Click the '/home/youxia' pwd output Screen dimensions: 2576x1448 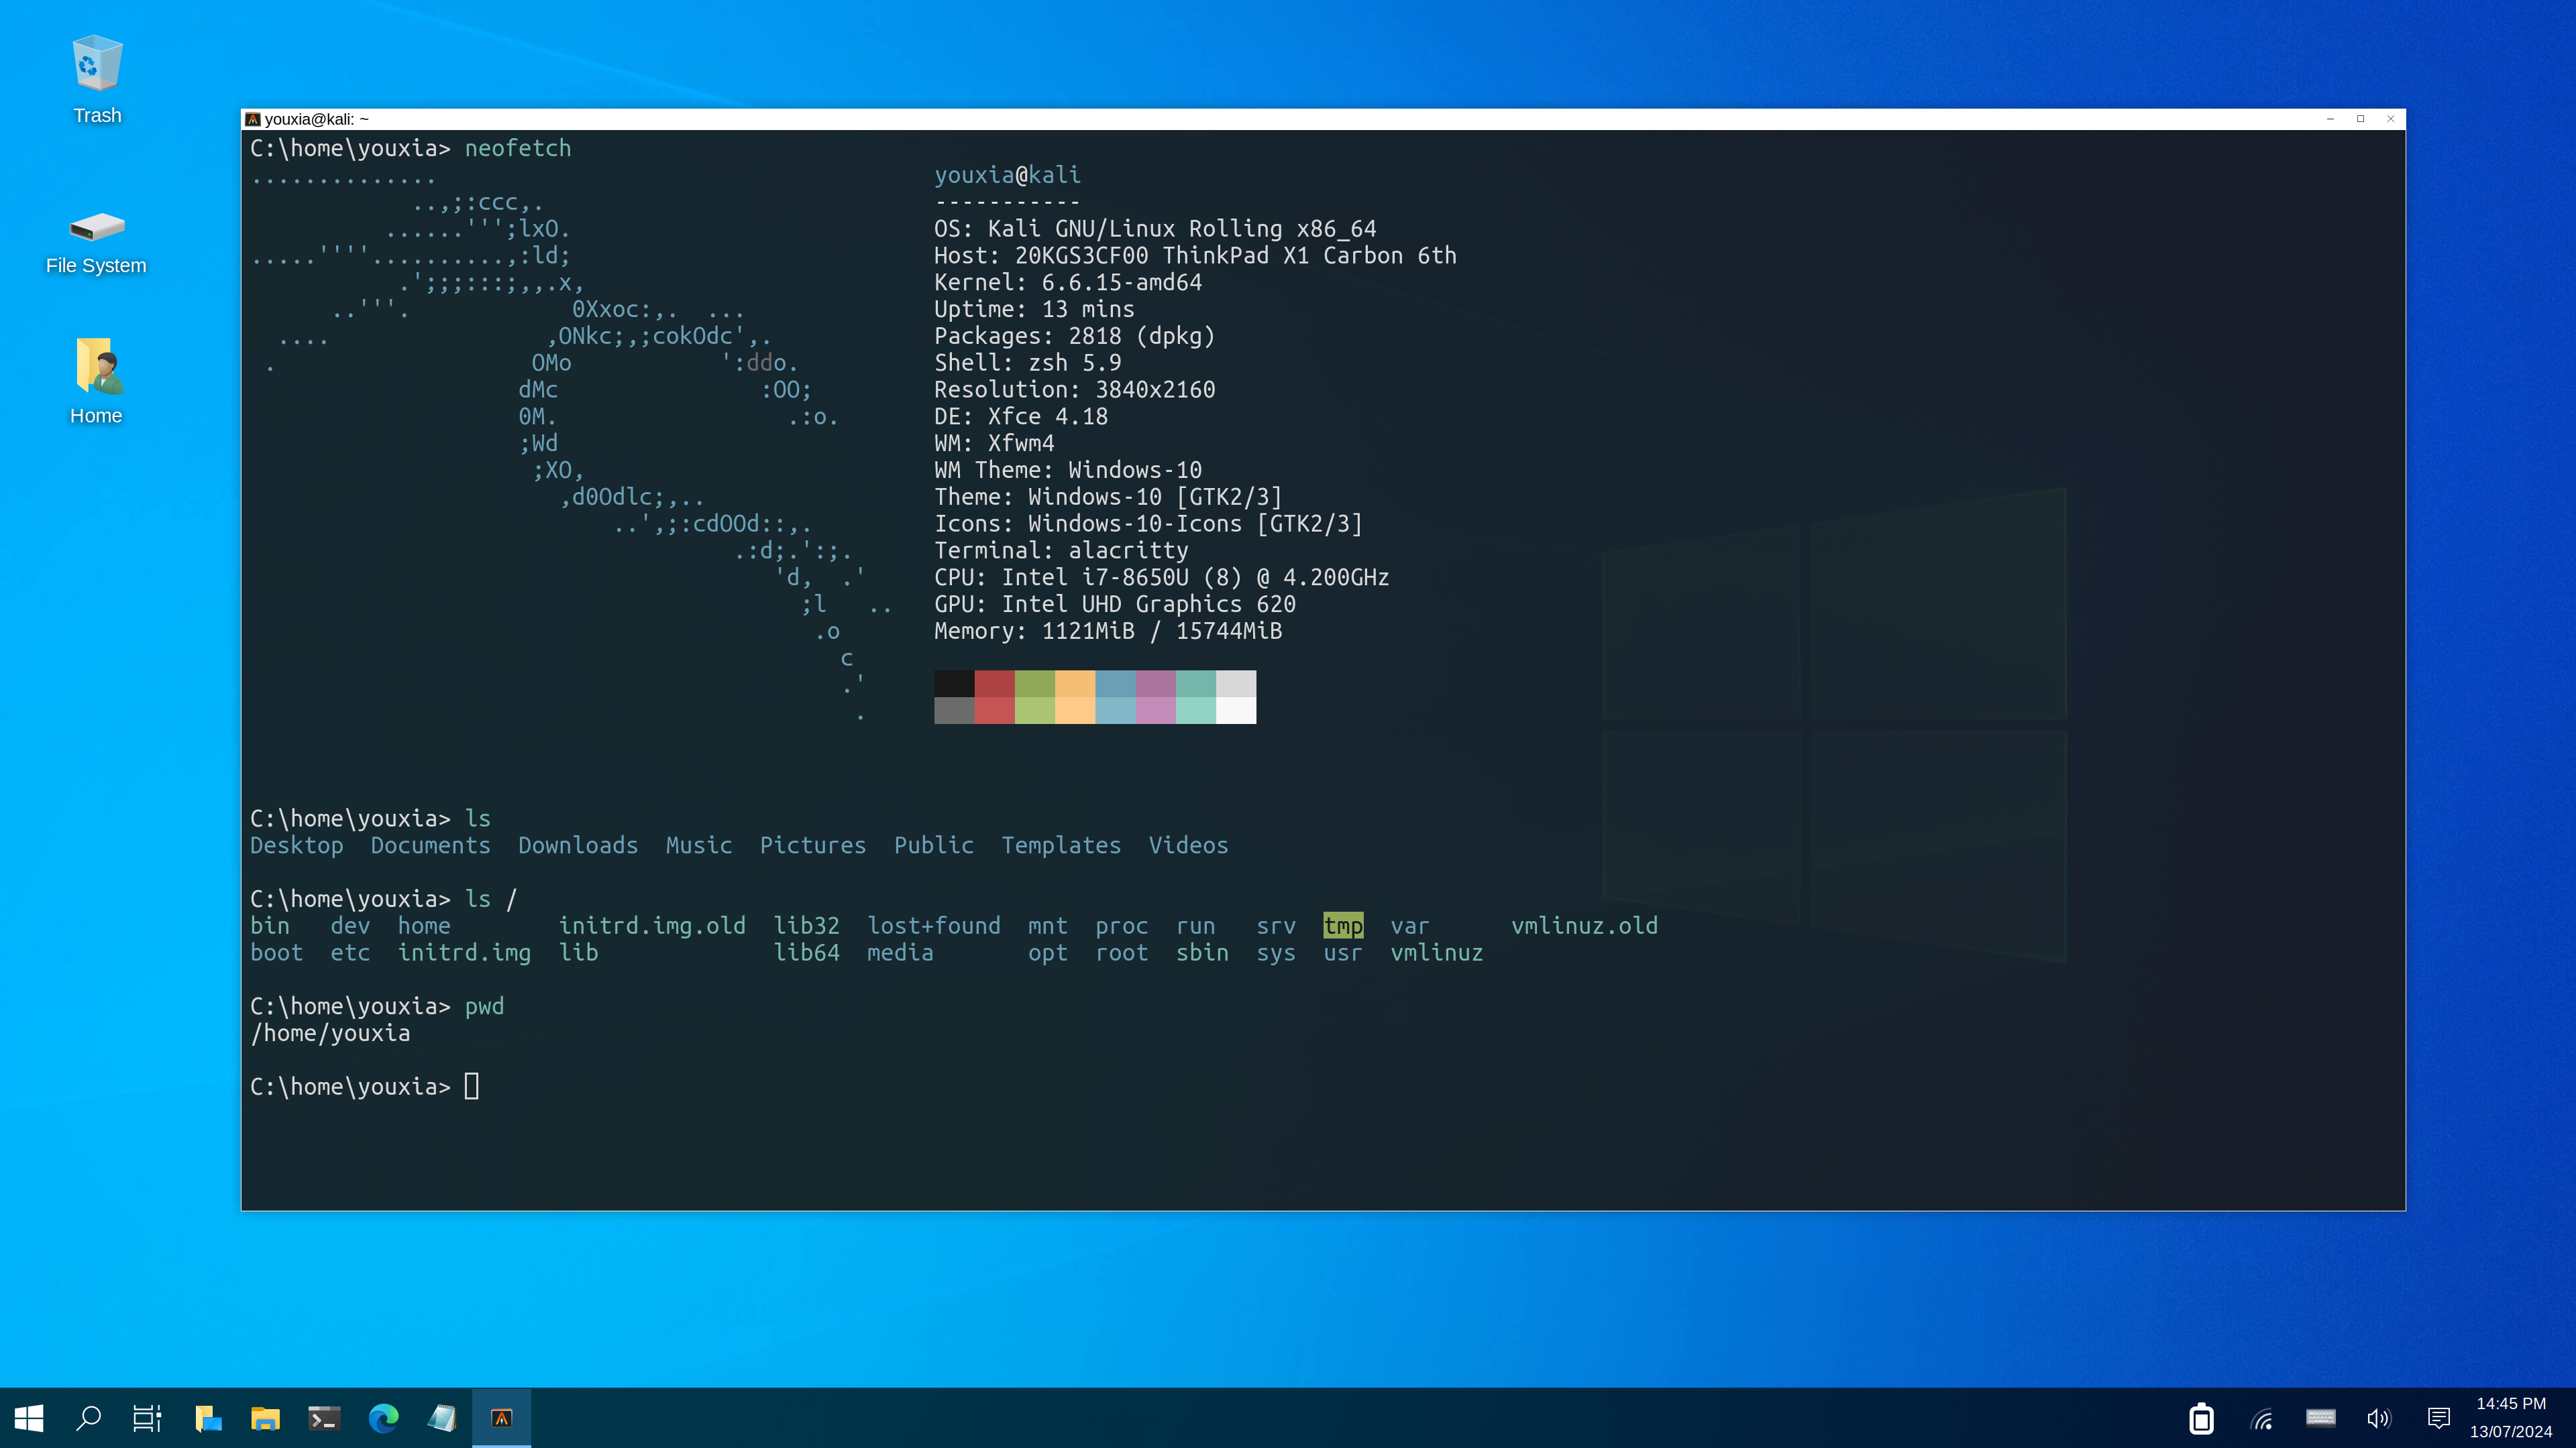330,1033
